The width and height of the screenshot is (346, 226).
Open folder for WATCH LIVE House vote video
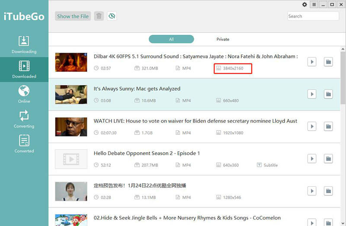pos(328,126)
